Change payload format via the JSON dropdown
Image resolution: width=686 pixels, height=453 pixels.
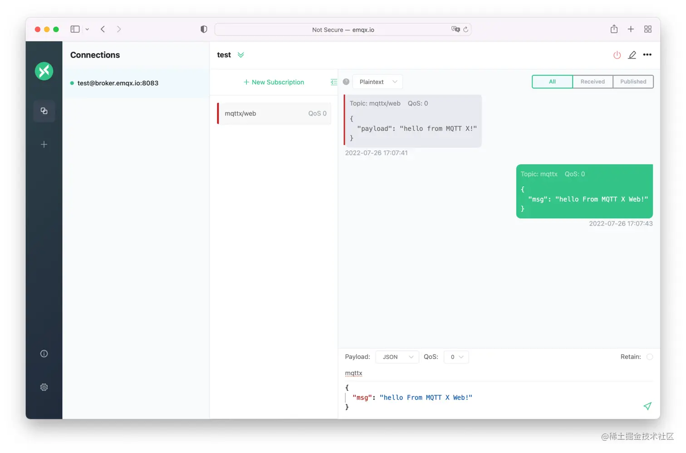397,357
